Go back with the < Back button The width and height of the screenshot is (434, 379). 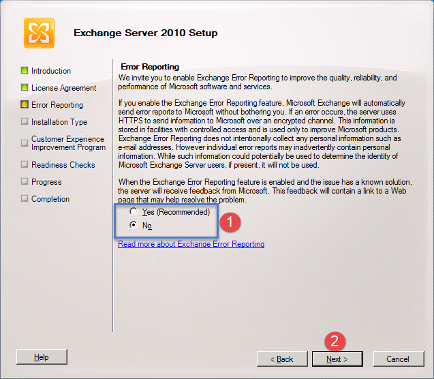(x=282, y=359)
